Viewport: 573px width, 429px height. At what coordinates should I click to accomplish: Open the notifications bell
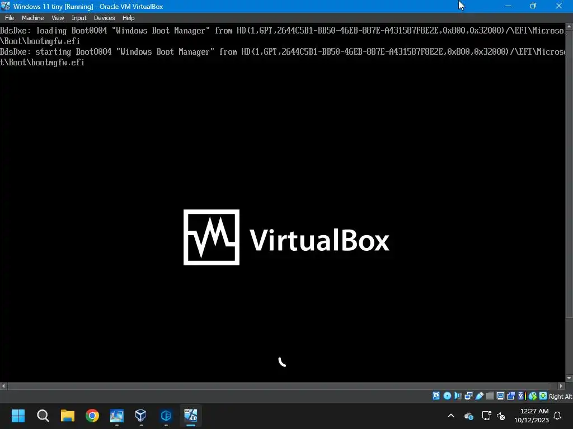[558, 416]
